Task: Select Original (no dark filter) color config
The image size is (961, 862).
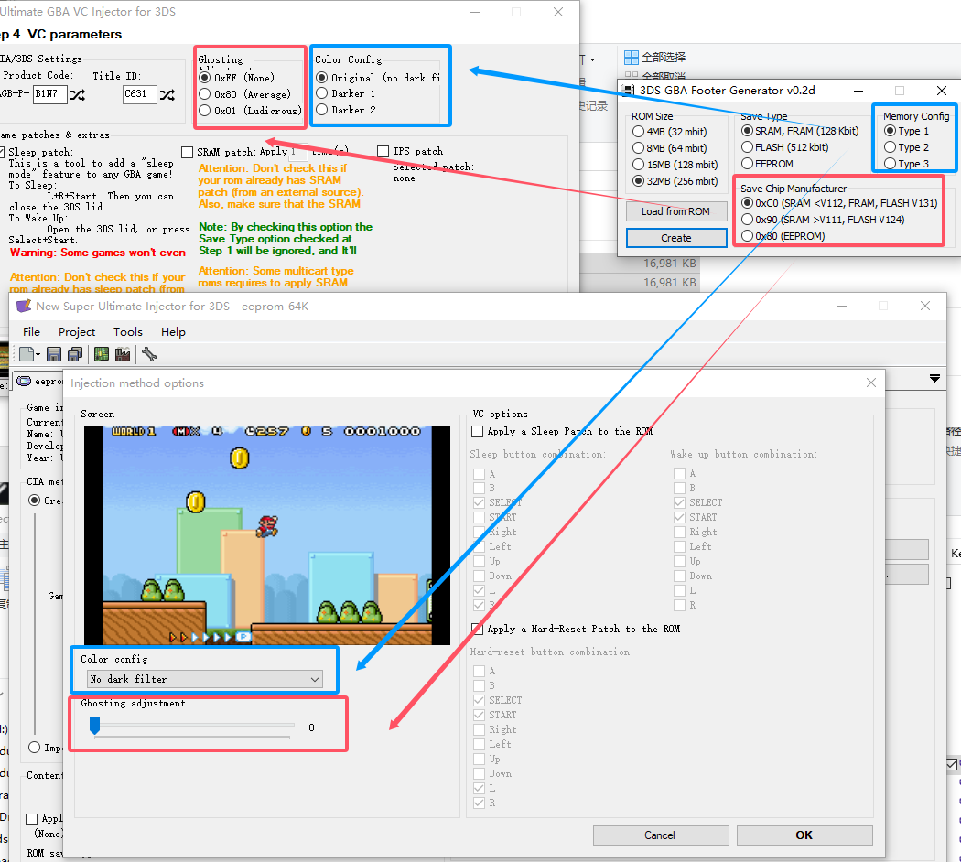Action: (x=322, y=77)
